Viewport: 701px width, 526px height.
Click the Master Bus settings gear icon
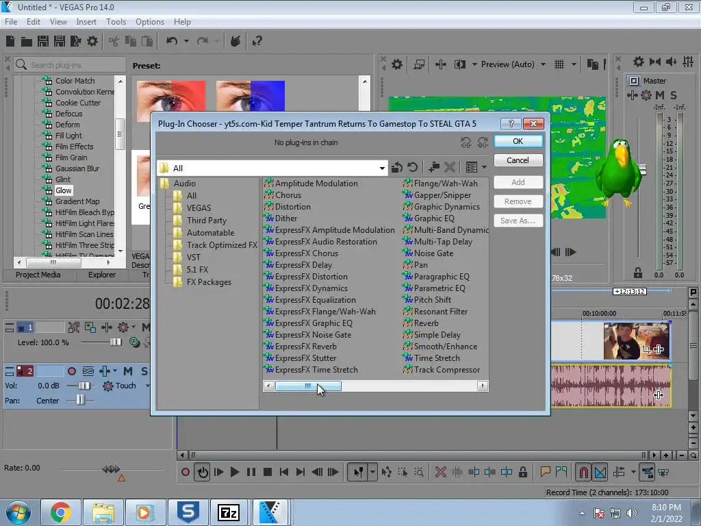click(639, 62)
